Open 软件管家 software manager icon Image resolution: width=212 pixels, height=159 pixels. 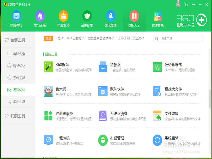(x=158, y=16)
